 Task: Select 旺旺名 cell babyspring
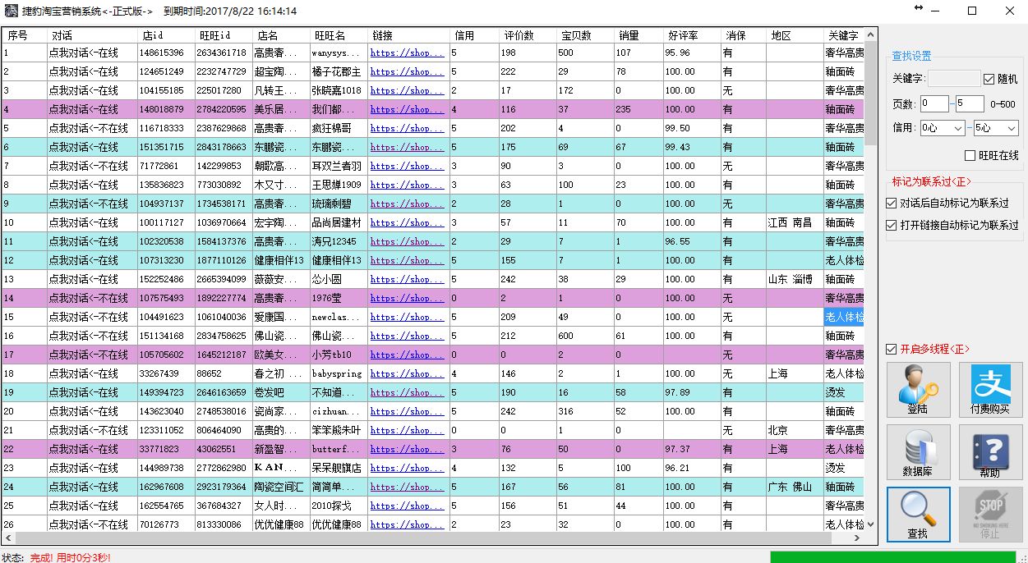click(x=339, y=373)
